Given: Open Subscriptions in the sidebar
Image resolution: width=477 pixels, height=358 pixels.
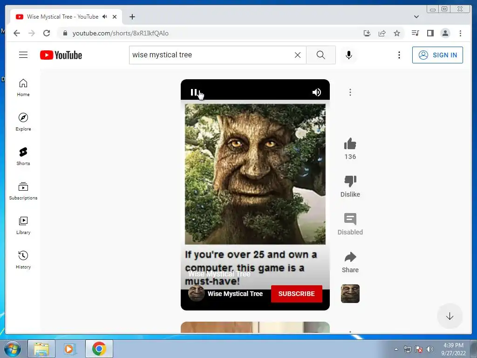Looking at the screenshot, I should (x=23, y=191).
